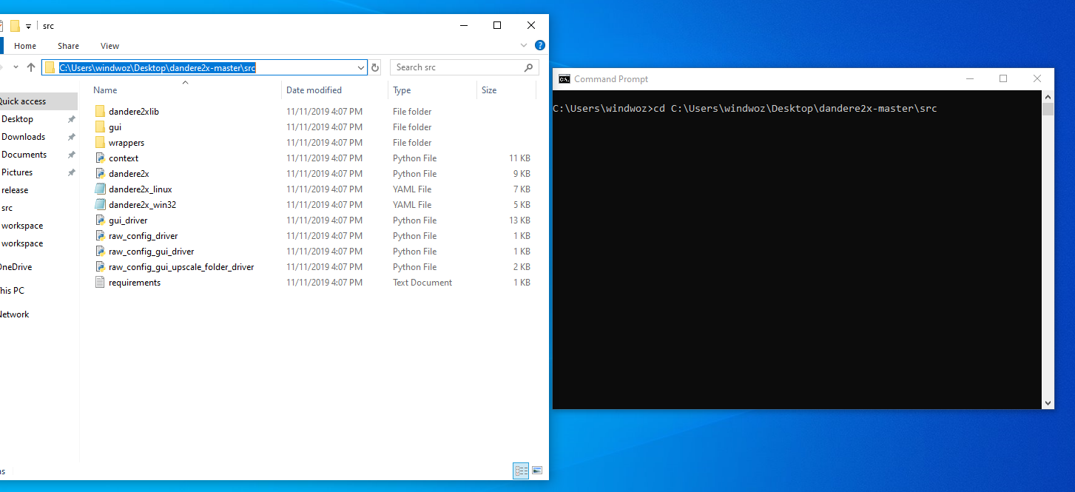Open the dandere2xlib folder
The image size is (1075, 492).
pyautogui.click(x=135, y=111)
